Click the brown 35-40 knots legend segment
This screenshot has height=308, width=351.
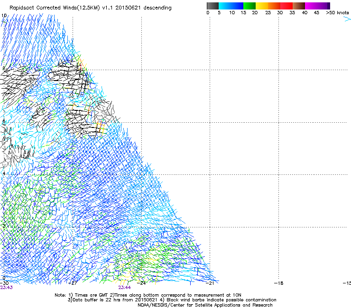click(299, 6)
